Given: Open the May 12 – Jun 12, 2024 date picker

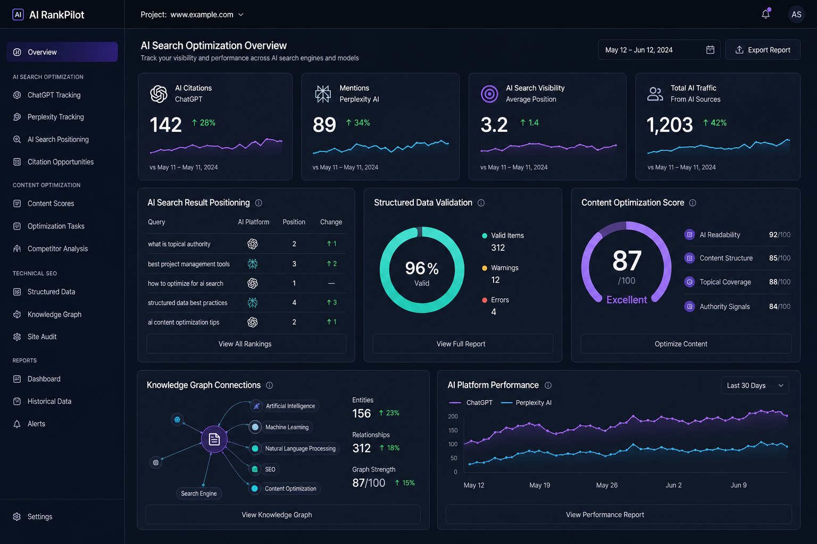Looking at the screenshot, I should pyautogui.click(x=659, y=50).
